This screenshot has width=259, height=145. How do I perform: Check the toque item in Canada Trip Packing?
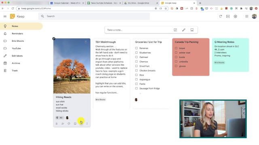point(176,48)
